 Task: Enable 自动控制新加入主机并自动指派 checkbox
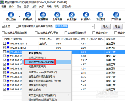tap(17, 26)
